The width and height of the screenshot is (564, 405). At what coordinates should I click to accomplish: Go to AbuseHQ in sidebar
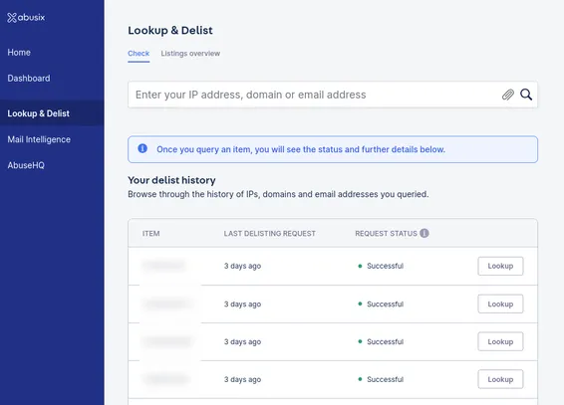26,165
